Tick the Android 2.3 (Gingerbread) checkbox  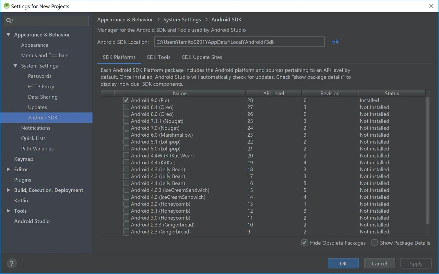click(x=126, y=232)
